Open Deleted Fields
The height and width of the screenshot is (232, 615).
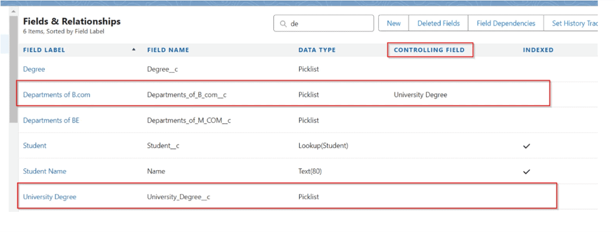tap(438, 23)
